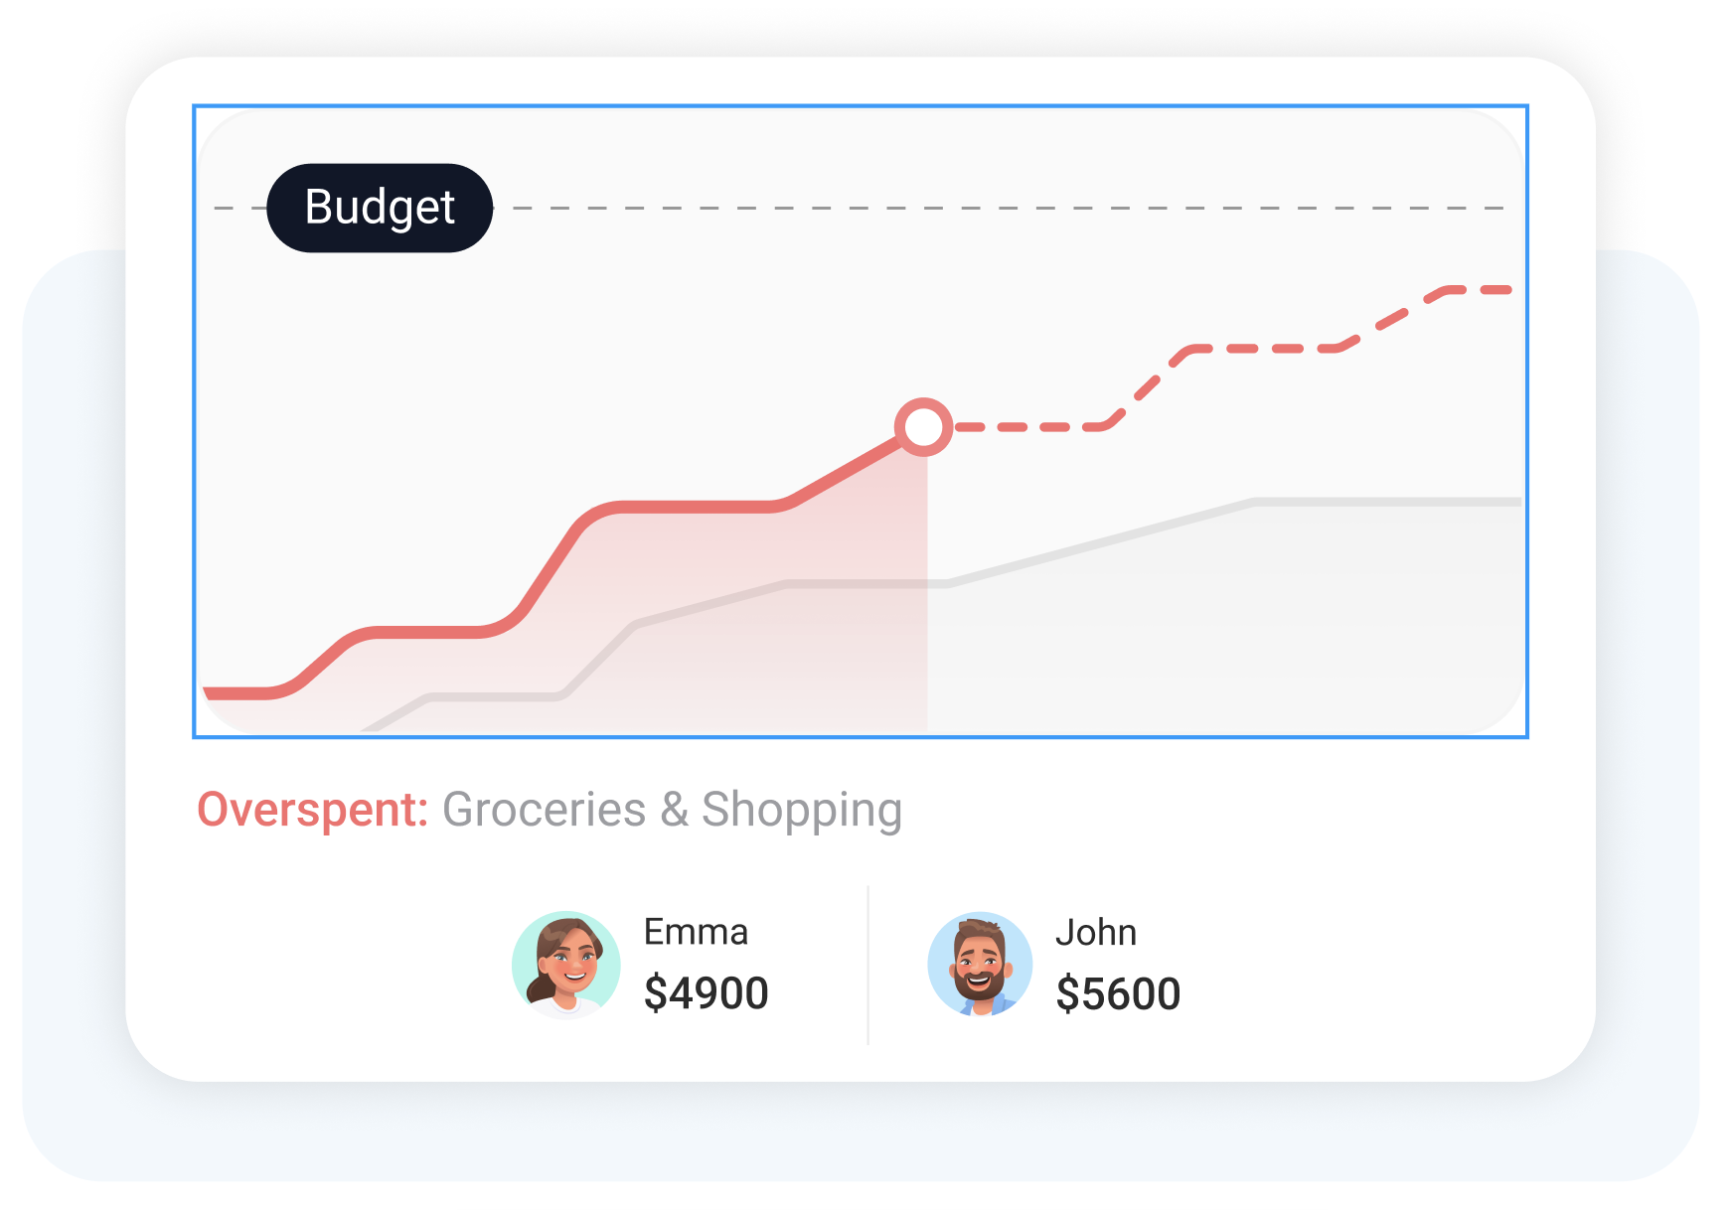The height and width of the screenshot is (1210, 1729).
Task: Click Emma's $4900 amount
Action: click(706, 993)
